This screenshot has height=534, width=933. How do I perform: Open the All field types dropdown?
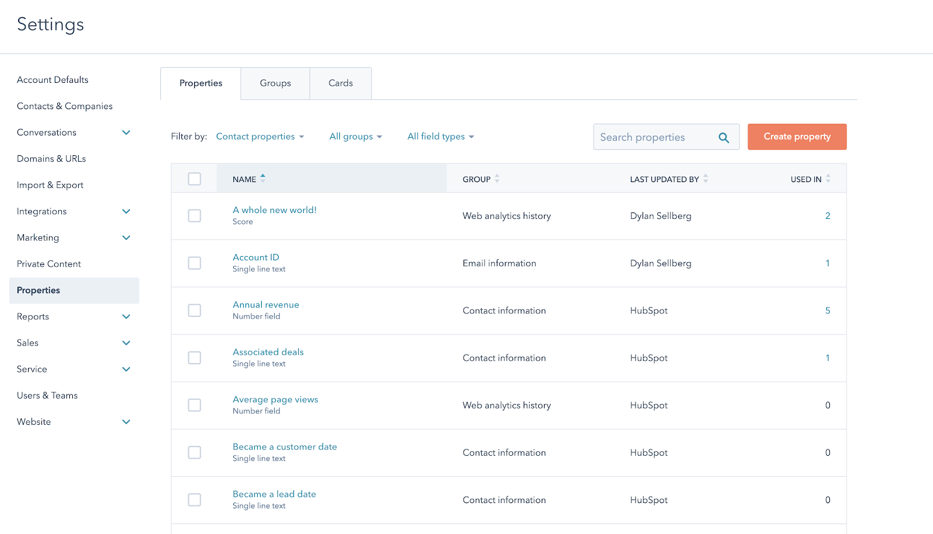coord(440,137)
